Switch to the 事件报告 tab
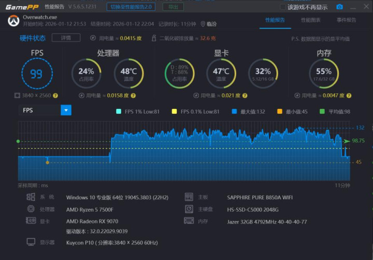The image size is (373, 260). 347,20
